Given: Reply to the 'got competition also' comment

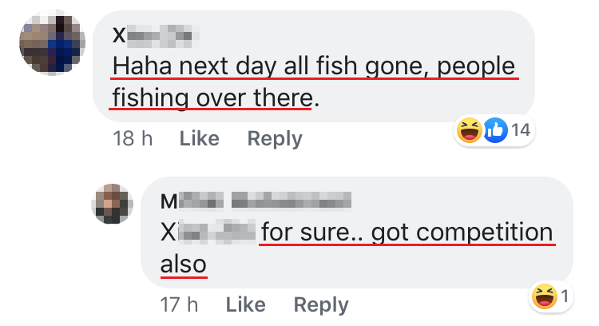Looking at the screenshot, I should (x=321, y=305).
